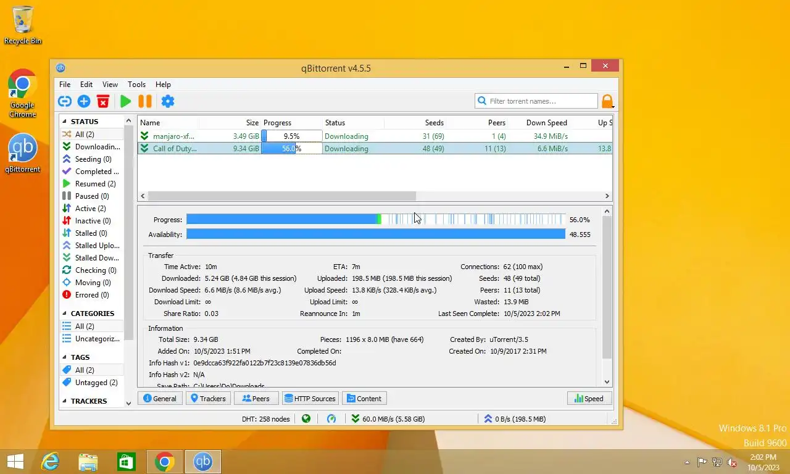Open the Help menu
The height and width of the screenshot is (474, 790).
coord(163,85)
